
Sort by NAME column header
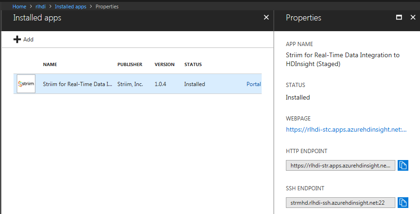pyautogui.click(x=50, y=65)
